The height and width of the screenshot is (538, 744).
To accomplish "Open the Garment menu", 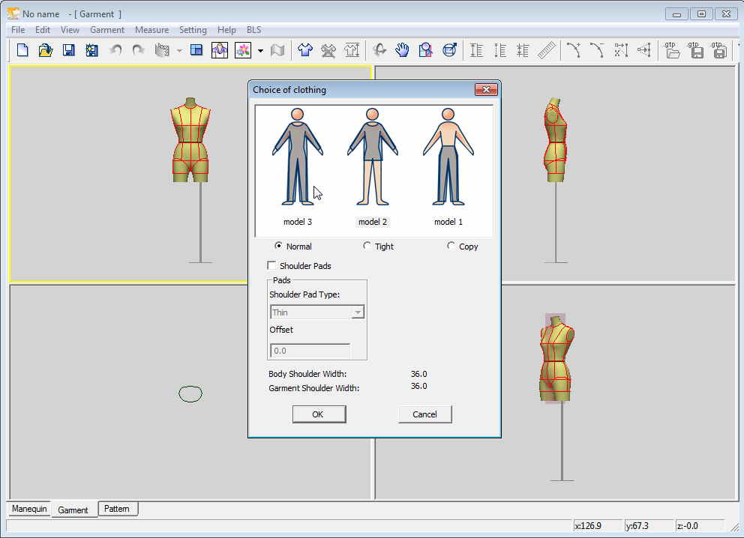I will [x=106, y=30].
